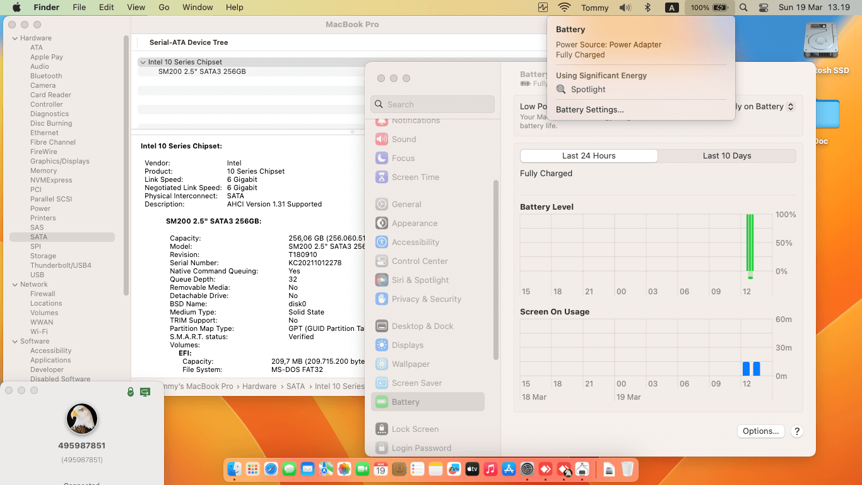Viewport: 862px width, 485px height.
Task: Select Sound in the System Settings sidebar
Action: pyautogui.click(x=404, y=140)
